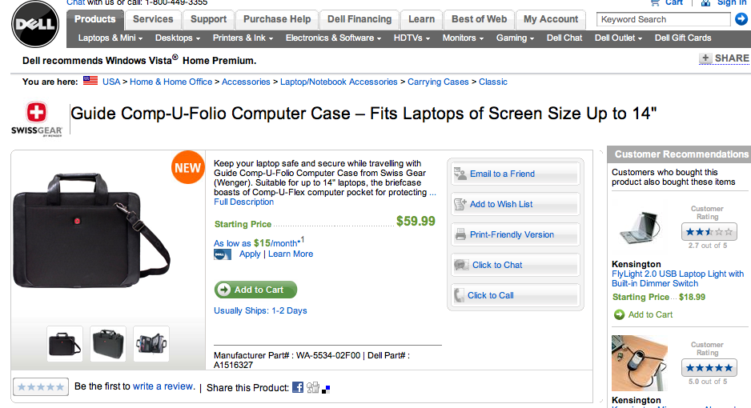Expand the Dell Outlet dropdown
This screenshot has width=751, height=408.
tap(618, 38)
